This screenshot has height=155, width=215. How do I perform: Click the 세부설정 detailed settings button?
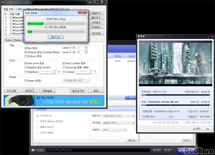click(x=132, y=140)
